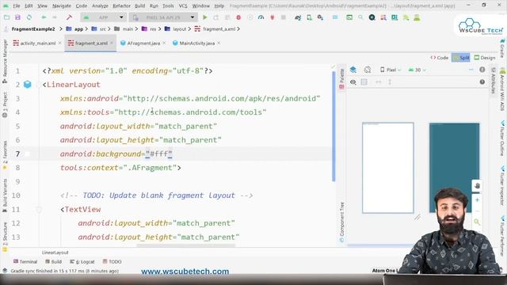Switch to Split view mode
507x285 pixels.
click(461, 58)
